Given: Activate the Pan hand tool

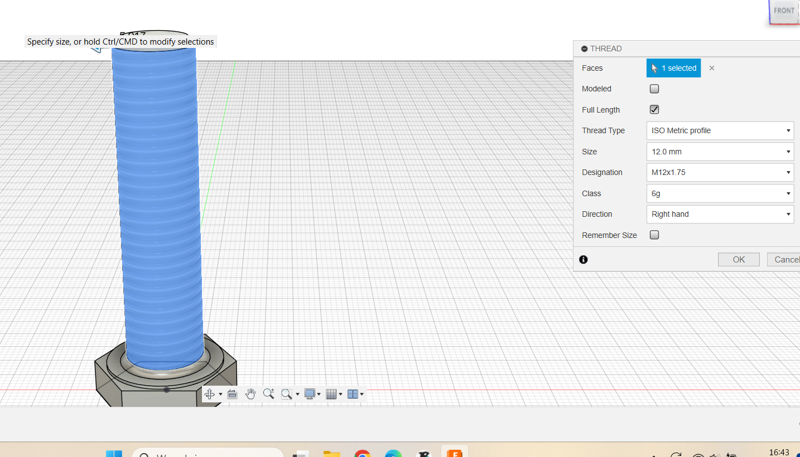Looking at the screenshot, I should pos(250,394).
